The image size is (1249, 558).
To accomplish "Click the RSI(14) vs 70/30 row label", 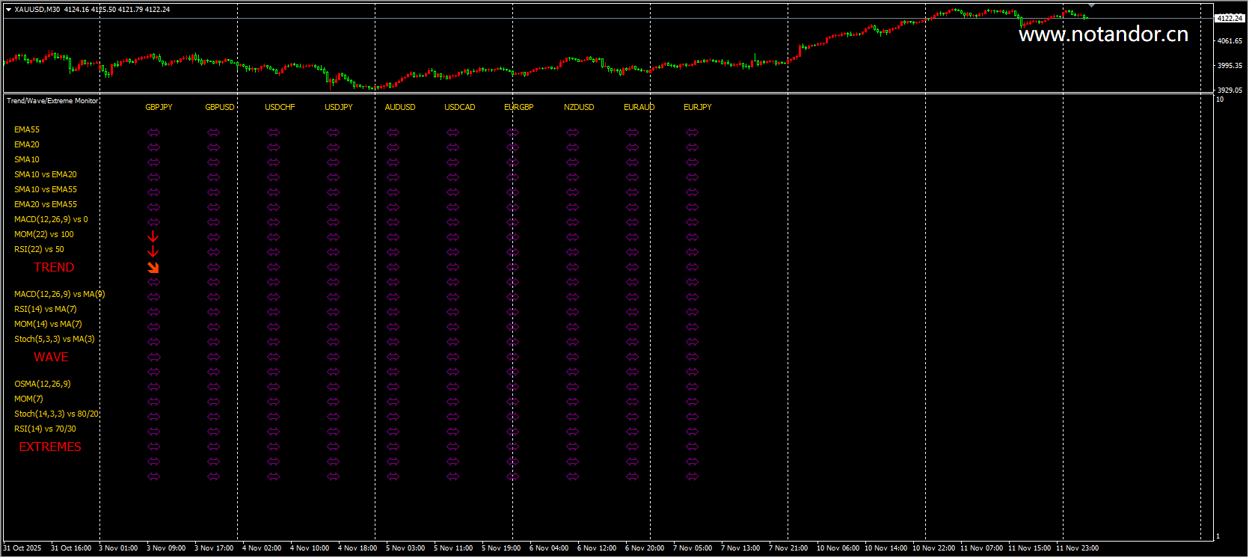I will pyautogui.click(x=45, y=429).
